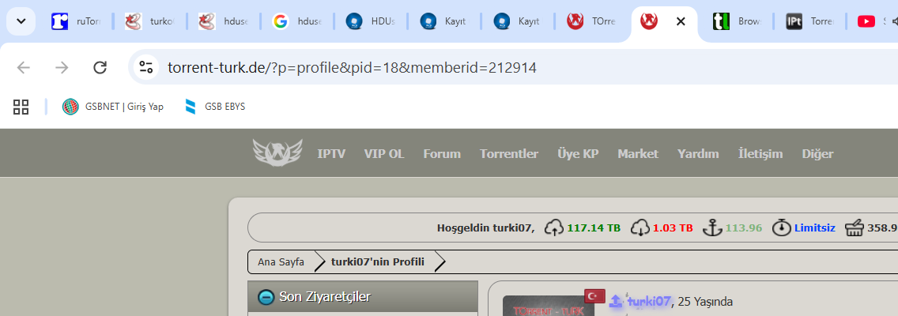The width and height of the screenshot is (898, 316).
Task: Open the Torrentler menu item
Action: [508, 153]
